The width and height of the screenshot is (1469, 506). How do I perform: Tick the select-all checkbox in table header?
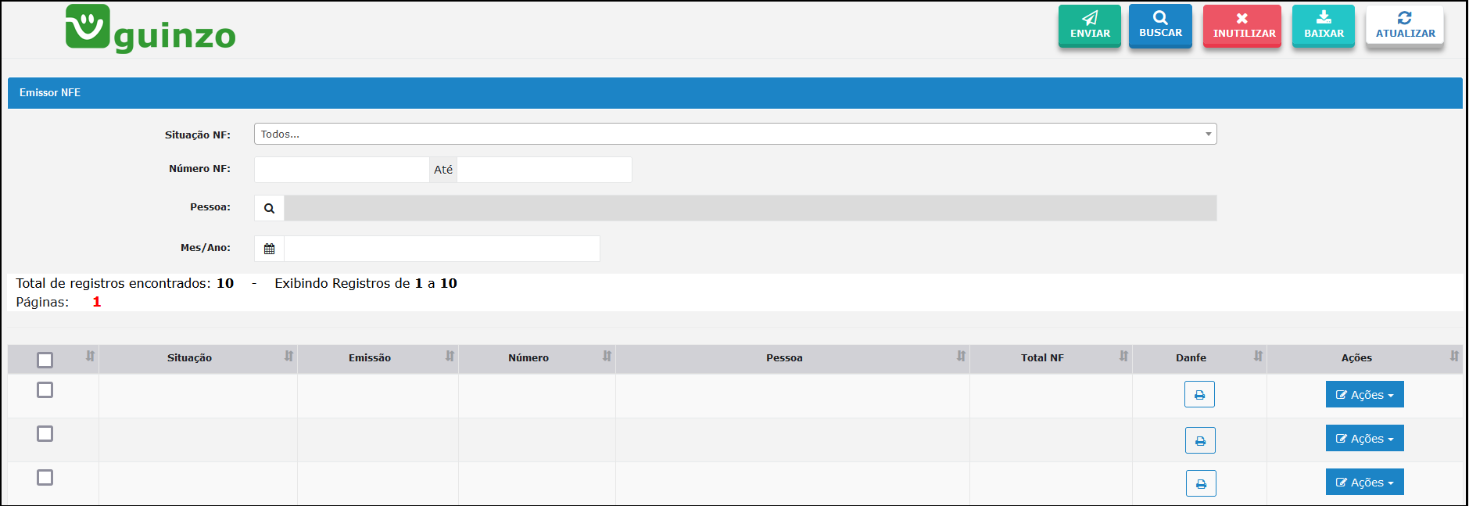pos(45,360)
